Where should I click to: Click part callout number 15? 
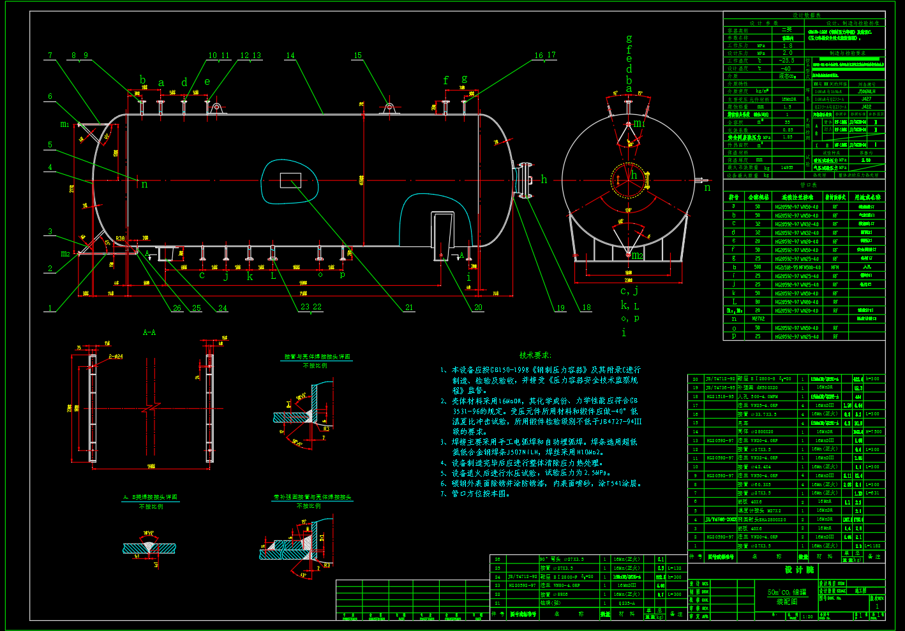pos(357,56)
